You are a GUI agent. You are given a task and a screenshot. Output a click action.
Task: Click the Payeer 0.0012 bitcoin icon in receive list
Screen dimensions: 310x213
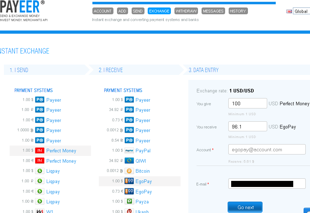[x=129, y=130]
